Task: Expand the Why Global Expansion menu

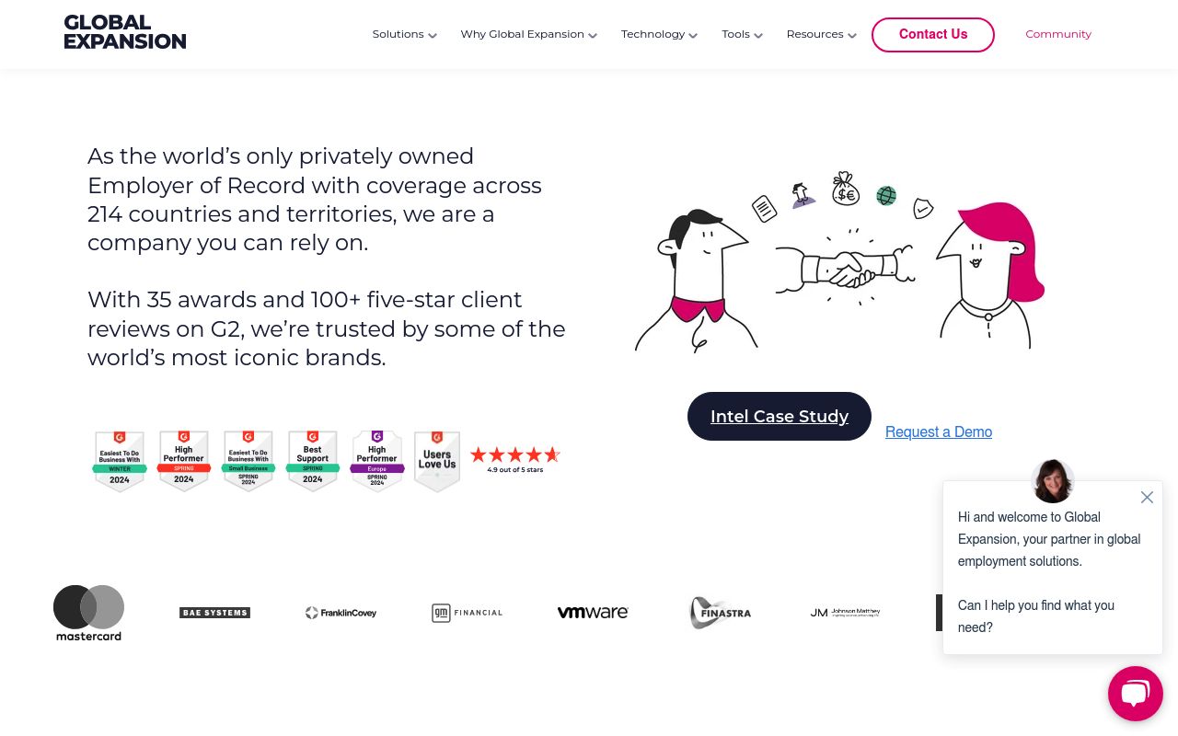Action: (528, 35)
